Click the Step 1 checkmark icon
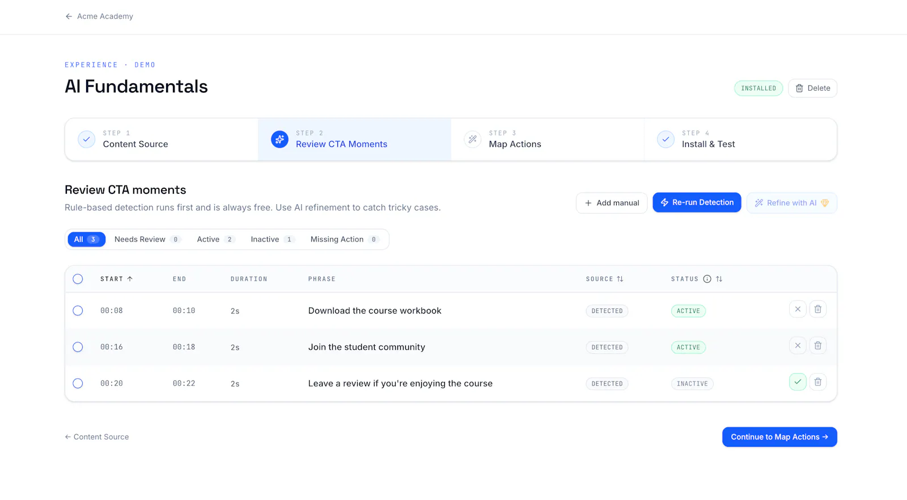This screenshot has width=907, height=500. pos(86,139)
